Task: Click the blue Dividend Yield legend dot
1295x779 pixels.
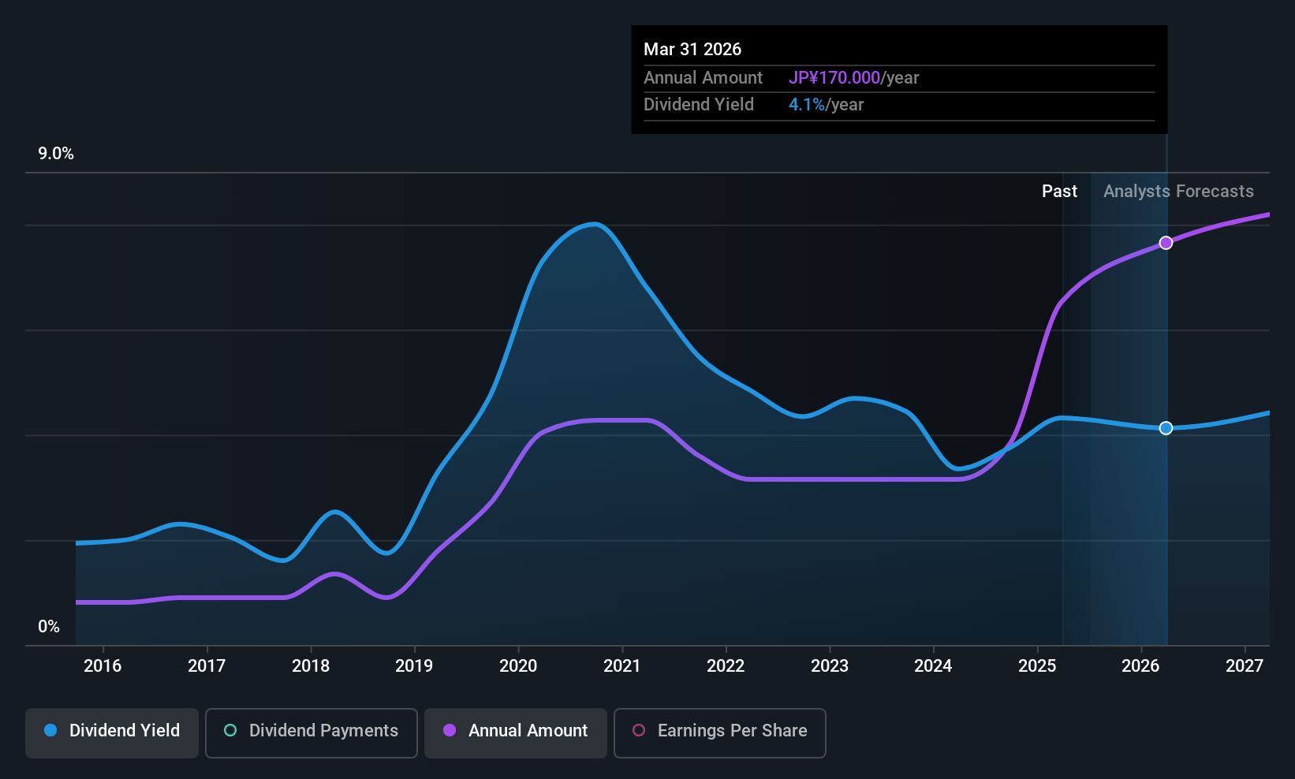Action: tap(50, 730)
